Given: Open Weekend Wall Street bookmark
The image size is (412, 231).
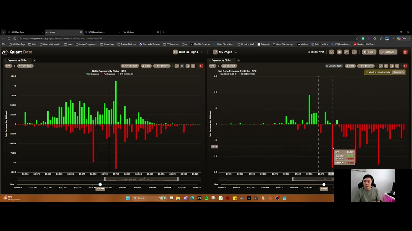Looking at the screenshot, I should pyautogui.click(x=364, y=44).
